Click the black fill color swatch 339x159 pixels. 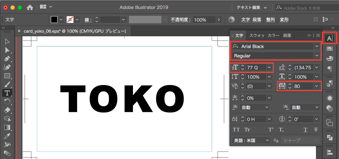[54, 20]
